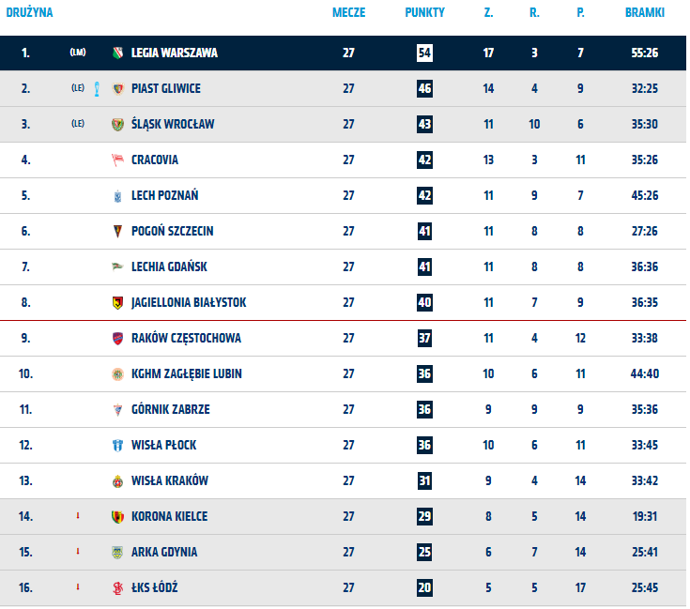Click the Cracovia club crest

[x=117, y=160]
